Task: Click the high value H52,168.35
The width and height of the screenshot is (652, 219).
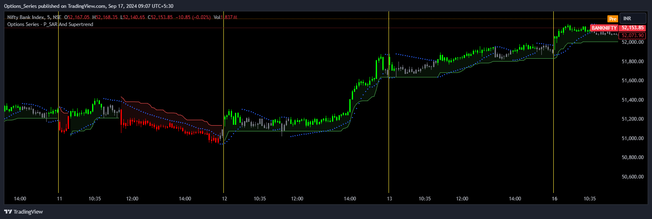Action: click(x=105, y=17)
